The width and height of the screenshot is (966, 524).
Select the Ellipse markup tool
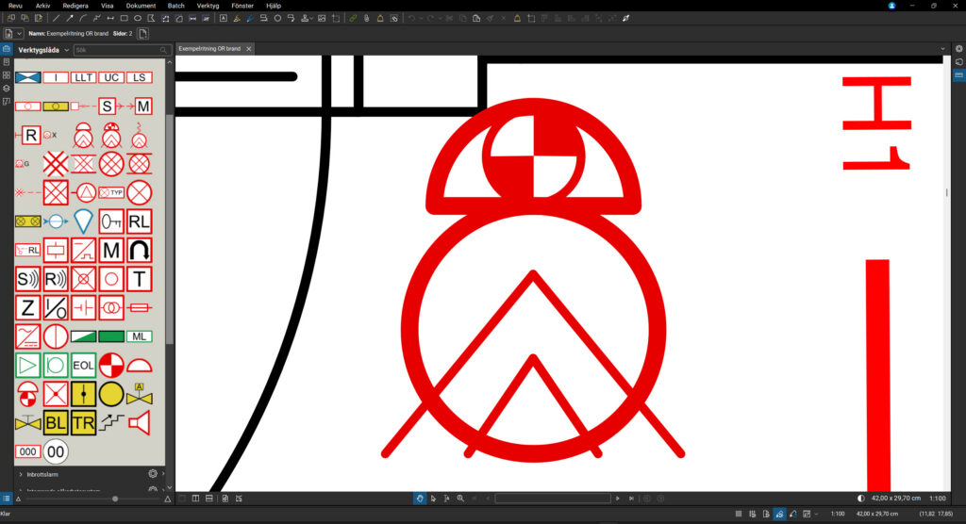coord(138,19)
